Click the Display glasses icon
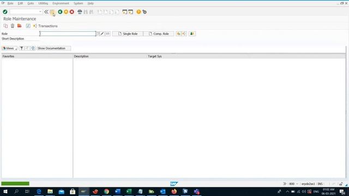 pyautogui.click(x=107, y=34)
